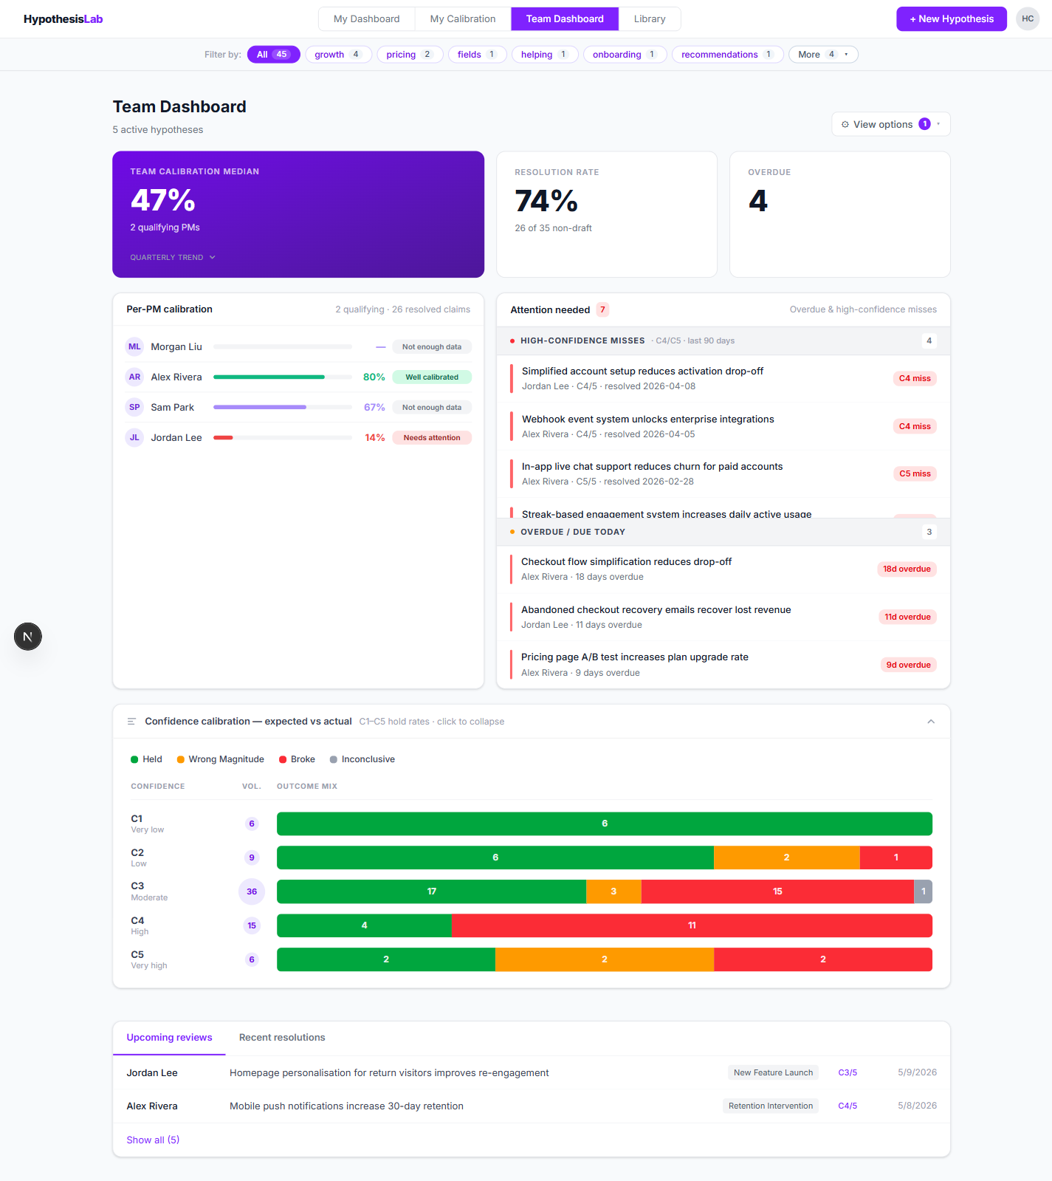Screen dimensions: 1052x1181
Task: Select the recommendations filter chip
Action: tap(727, 55)
